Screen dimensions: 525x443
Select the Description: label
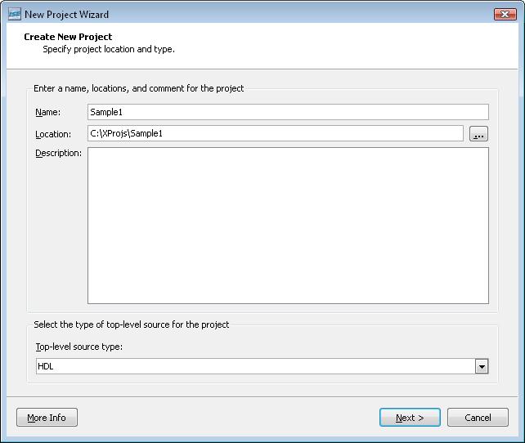[x=58, y=153]
